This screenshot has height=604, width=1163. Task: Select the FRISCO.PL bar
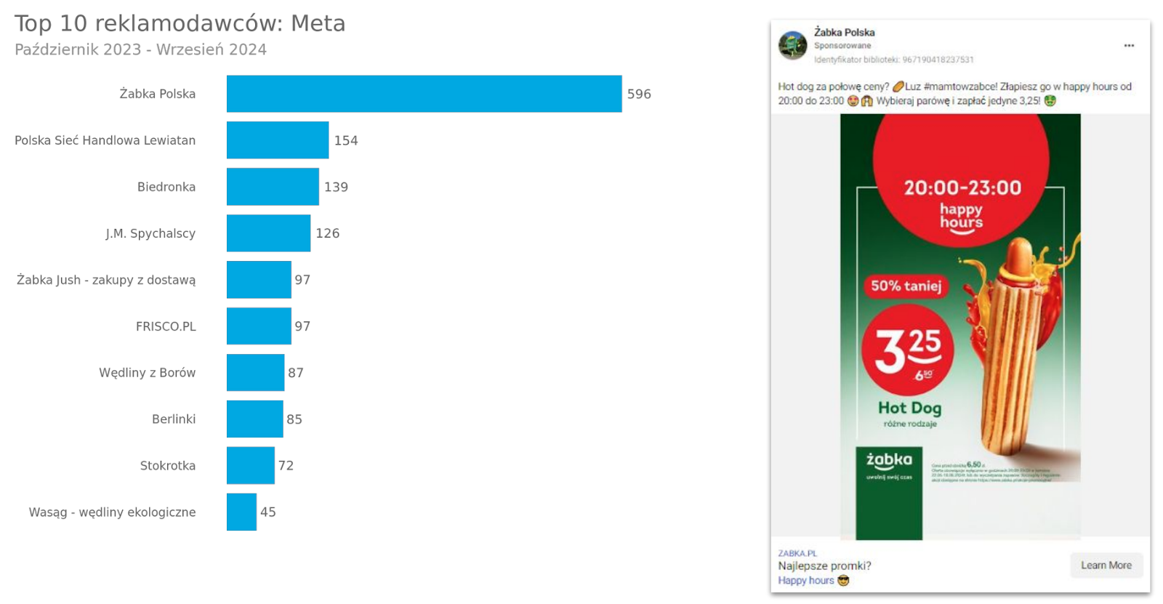point(259,326)
